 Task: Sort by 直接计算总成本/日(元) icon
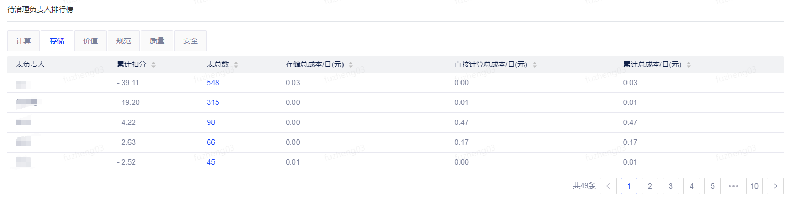(x=534, y=65)
